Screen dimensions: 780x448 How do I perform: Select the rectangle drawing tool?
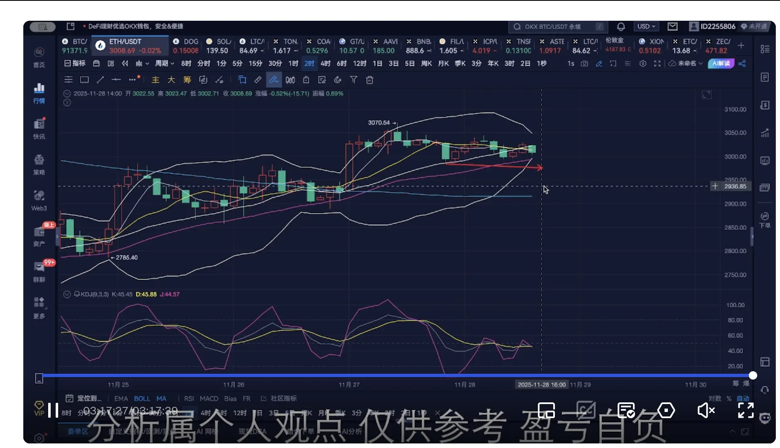(84, 80)
